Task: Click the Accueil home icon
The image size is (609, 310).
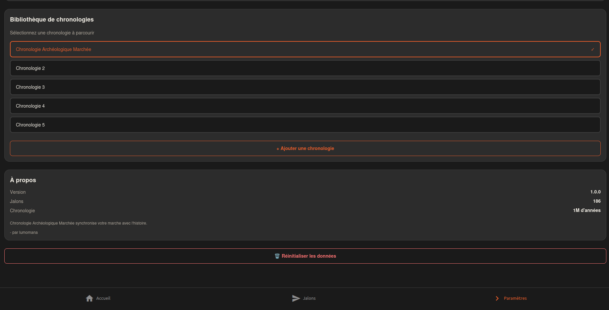Action: click(x=89, y=298)
